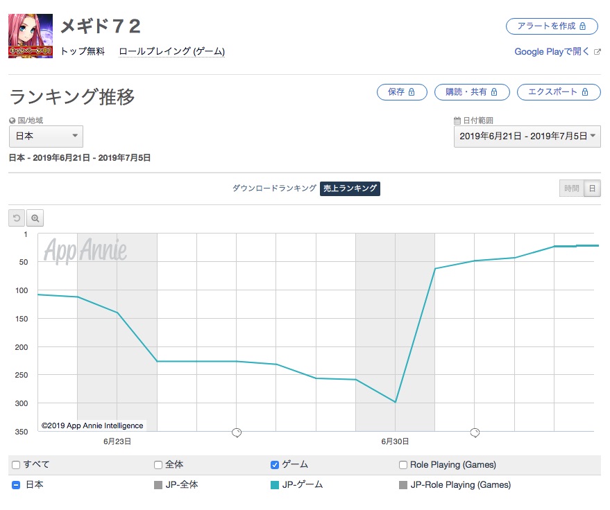Click the event bubble marker after 6月30日

[x=475, y=432]
